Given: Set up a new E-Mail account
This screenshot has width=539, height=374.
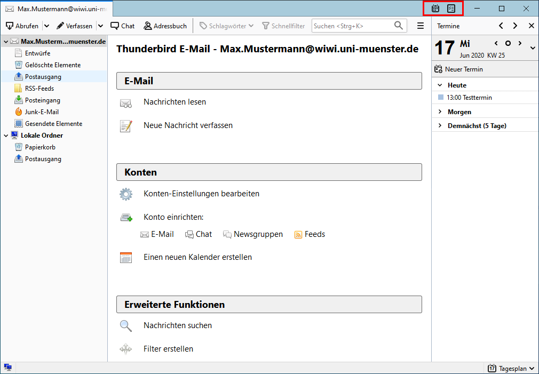Looking at the screenshot, I should [157, 234].
